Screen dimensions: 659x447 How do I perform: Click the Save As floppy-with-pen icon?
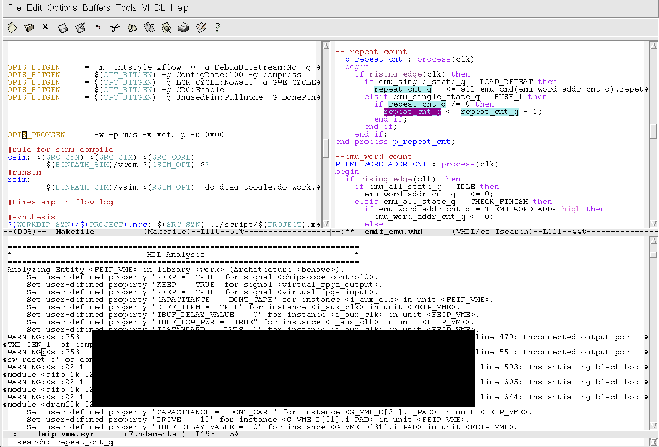tap(80, 27)
